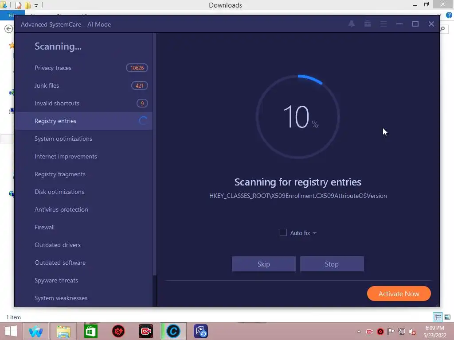Open the toolbox briefcase icon in title bar
This screenshot has width=454, height=340.
[x=368, y=24]
